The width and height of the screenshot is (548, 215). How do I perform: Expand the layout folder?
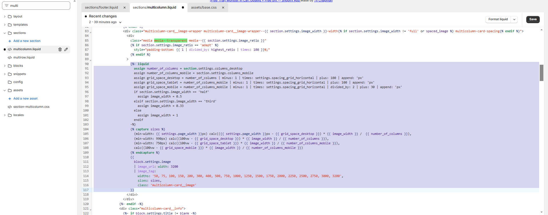(x=5, y=17)
